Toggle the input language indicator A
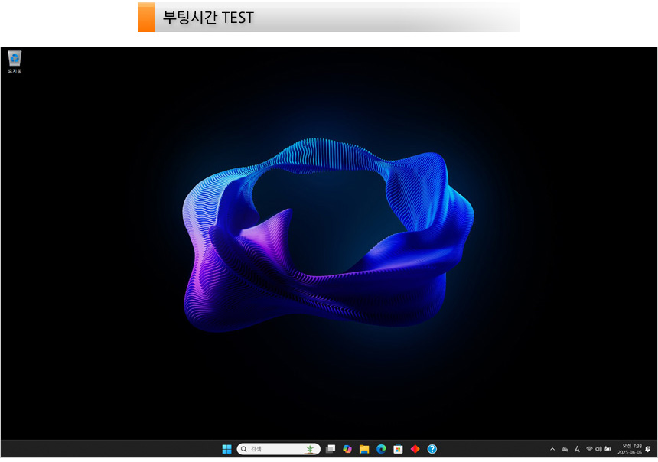 (x=577, y=449)
